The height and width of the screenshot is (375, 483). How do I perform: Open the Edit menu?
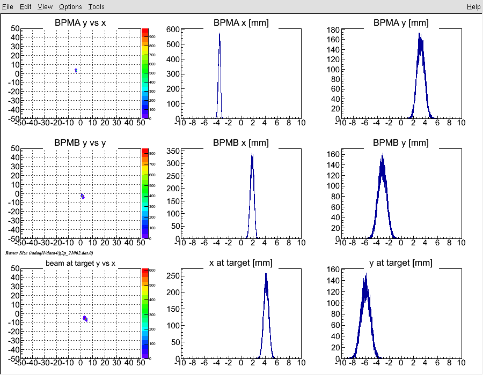[26, 7]
